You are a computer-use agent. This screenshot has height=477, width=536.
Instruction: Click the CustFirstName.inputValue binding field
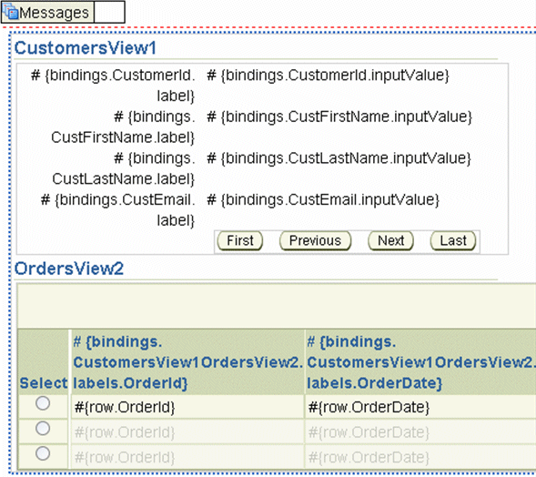point(339,117)
